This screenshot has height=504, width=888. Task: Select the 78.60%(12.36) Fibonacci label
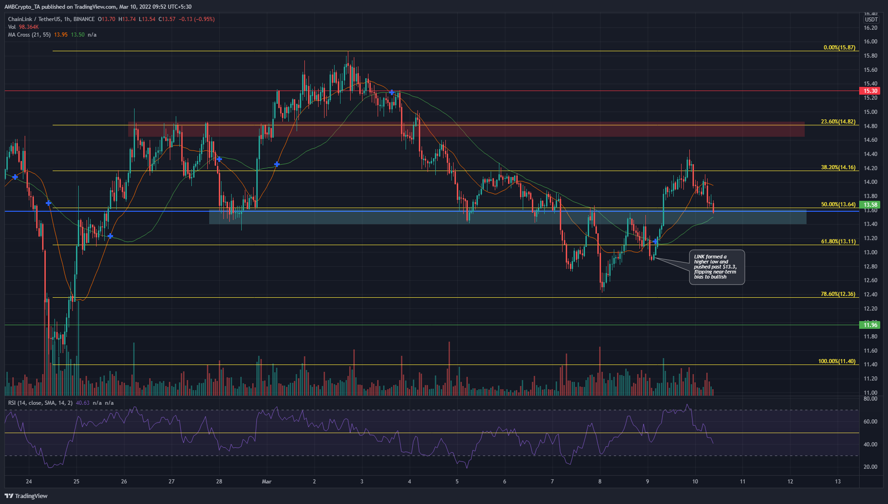point(838,294)
